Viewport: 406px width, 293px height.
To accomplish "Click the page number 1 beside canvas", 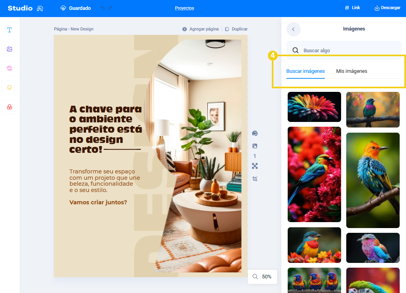I will pos(255,156).
